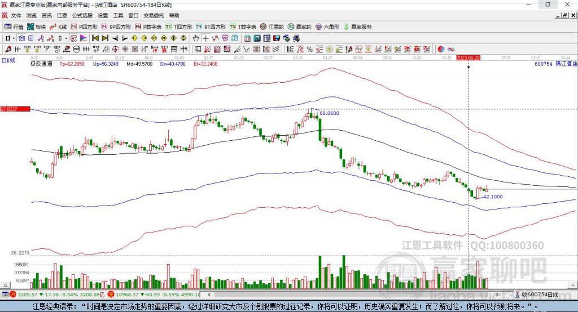The height and width of the screenshot is (312, 578).
Task: Open the P四方形 tool
Action: click(x=84, y=27)
